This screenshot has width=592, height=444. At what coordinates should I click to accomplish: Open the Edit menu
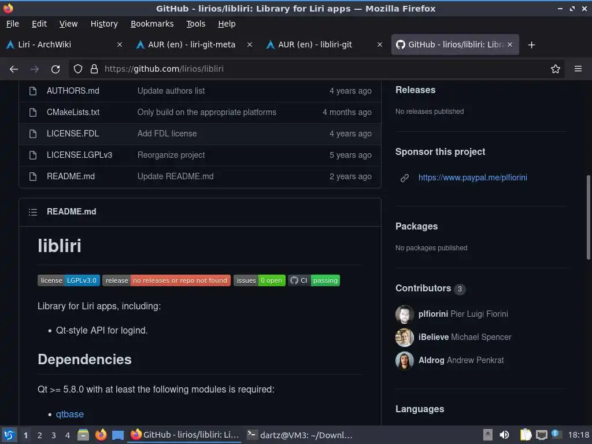[39, 24]
